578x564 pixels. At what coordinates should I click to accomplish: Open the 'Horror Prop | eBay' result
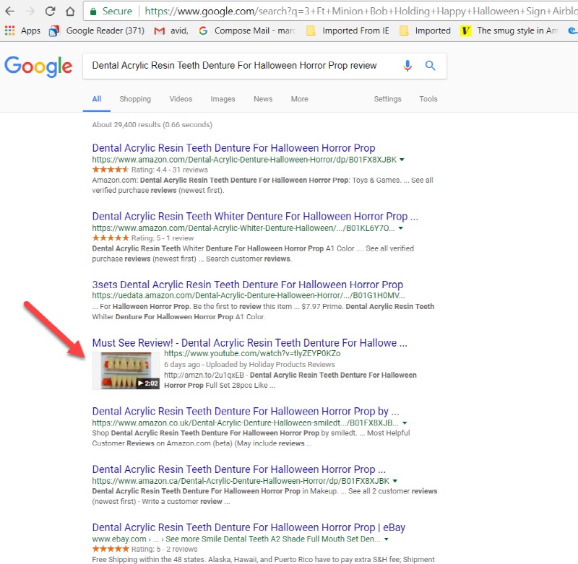tap(249, 527)
